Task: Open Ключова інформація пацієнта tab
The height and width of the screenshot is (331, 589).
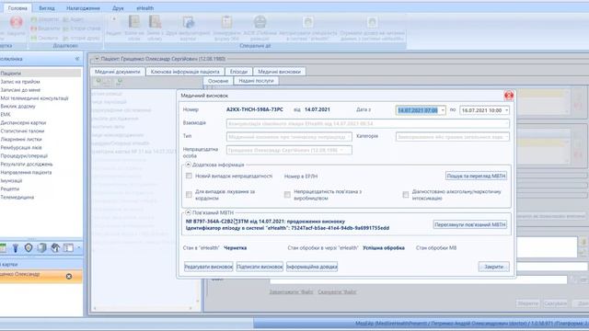Action: 185,72
